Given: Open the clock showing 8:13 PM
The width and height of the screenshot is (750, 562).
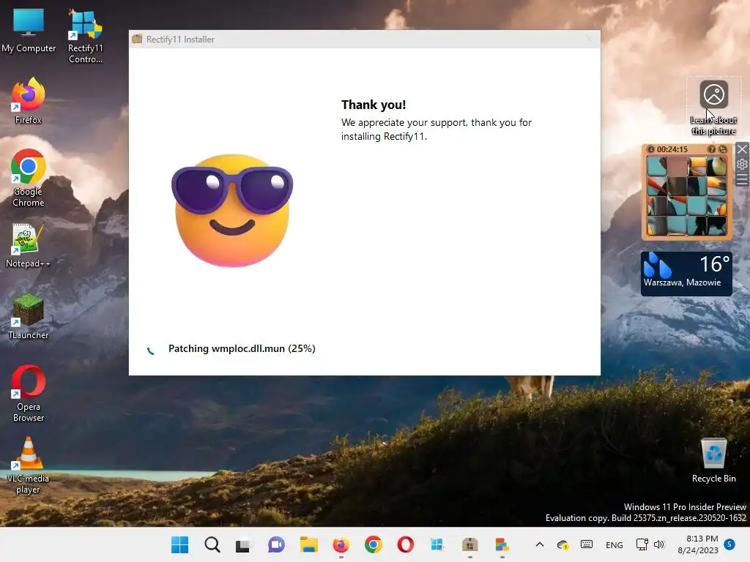Looking at the screenshot, I should [x=698, y=544].
